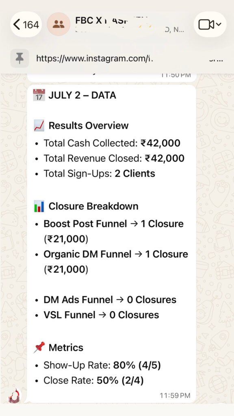Tap the bar chart emoji beside Closure Breakdown

[x=39, y=206]
